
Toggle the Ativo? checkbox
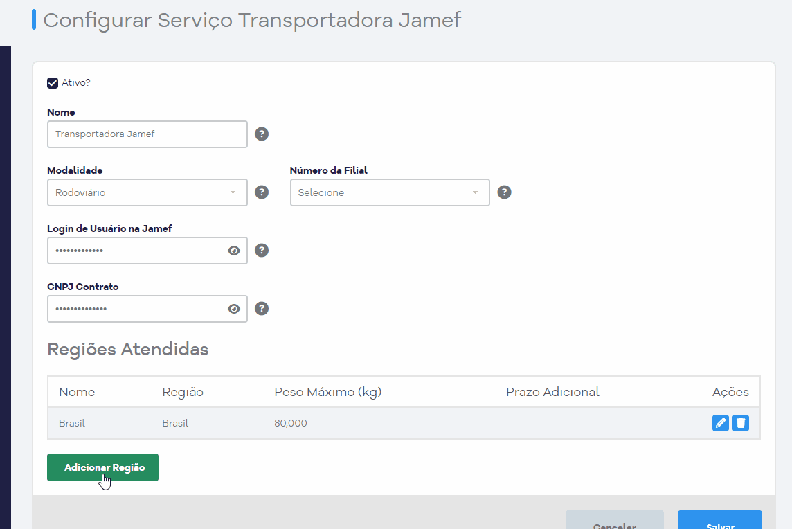tap(53, 83)
